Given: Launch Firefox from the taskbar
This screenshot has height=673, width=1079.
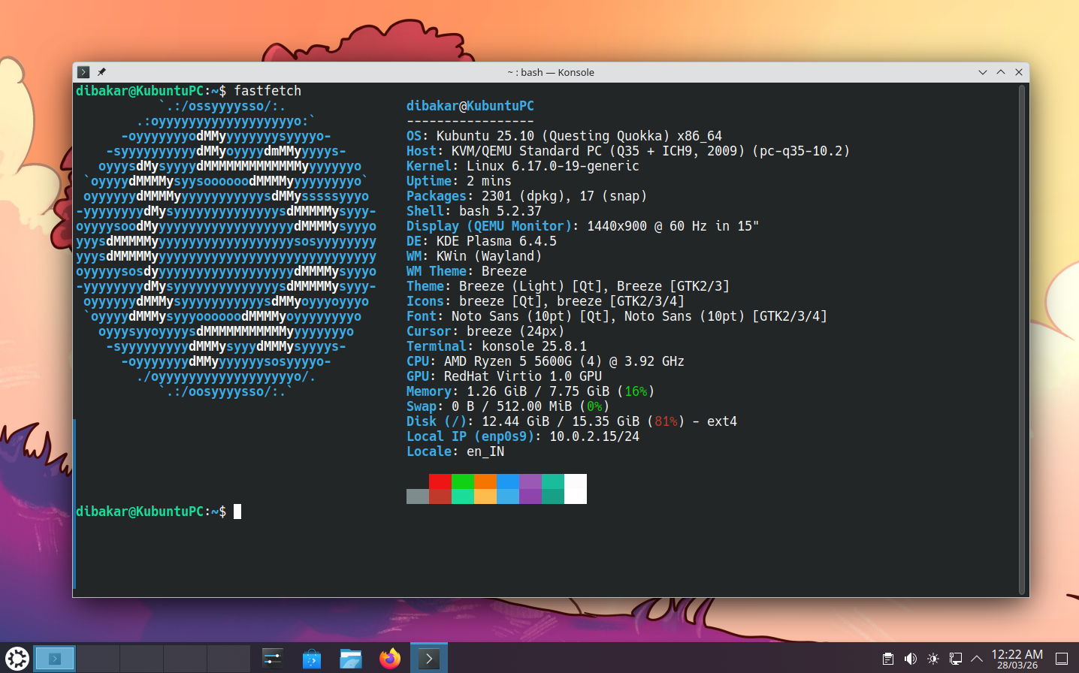Looking at the screenshot, I should point(389,659).
